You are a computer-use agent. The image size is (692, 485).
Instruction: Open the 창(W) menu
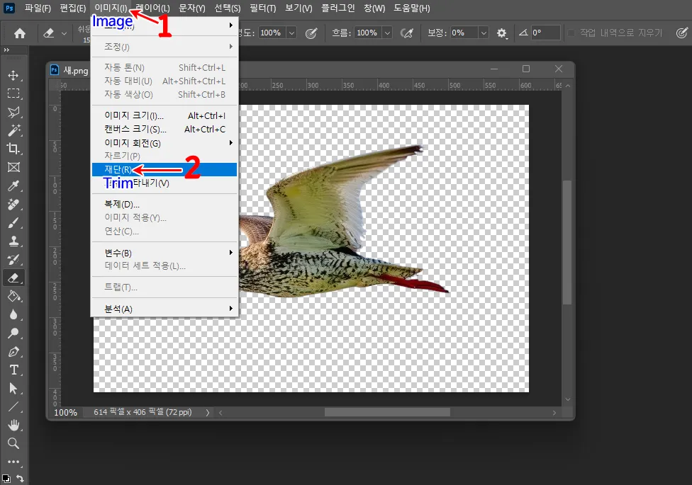pos(374,8)
